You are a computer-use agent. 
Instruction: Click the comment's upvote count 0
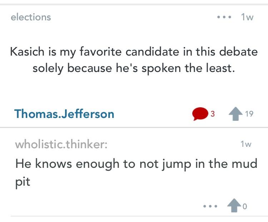(x=245, y=206)
